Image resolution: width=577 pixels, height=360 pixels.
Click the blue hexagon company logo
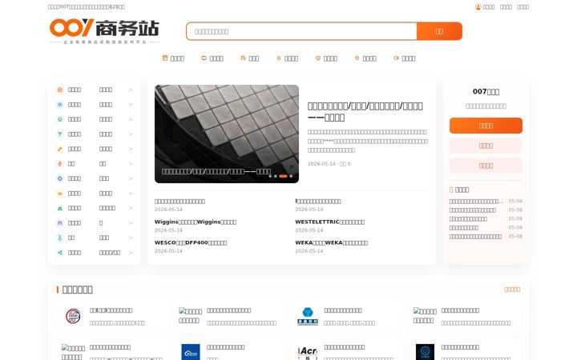[x=308, y=317]
